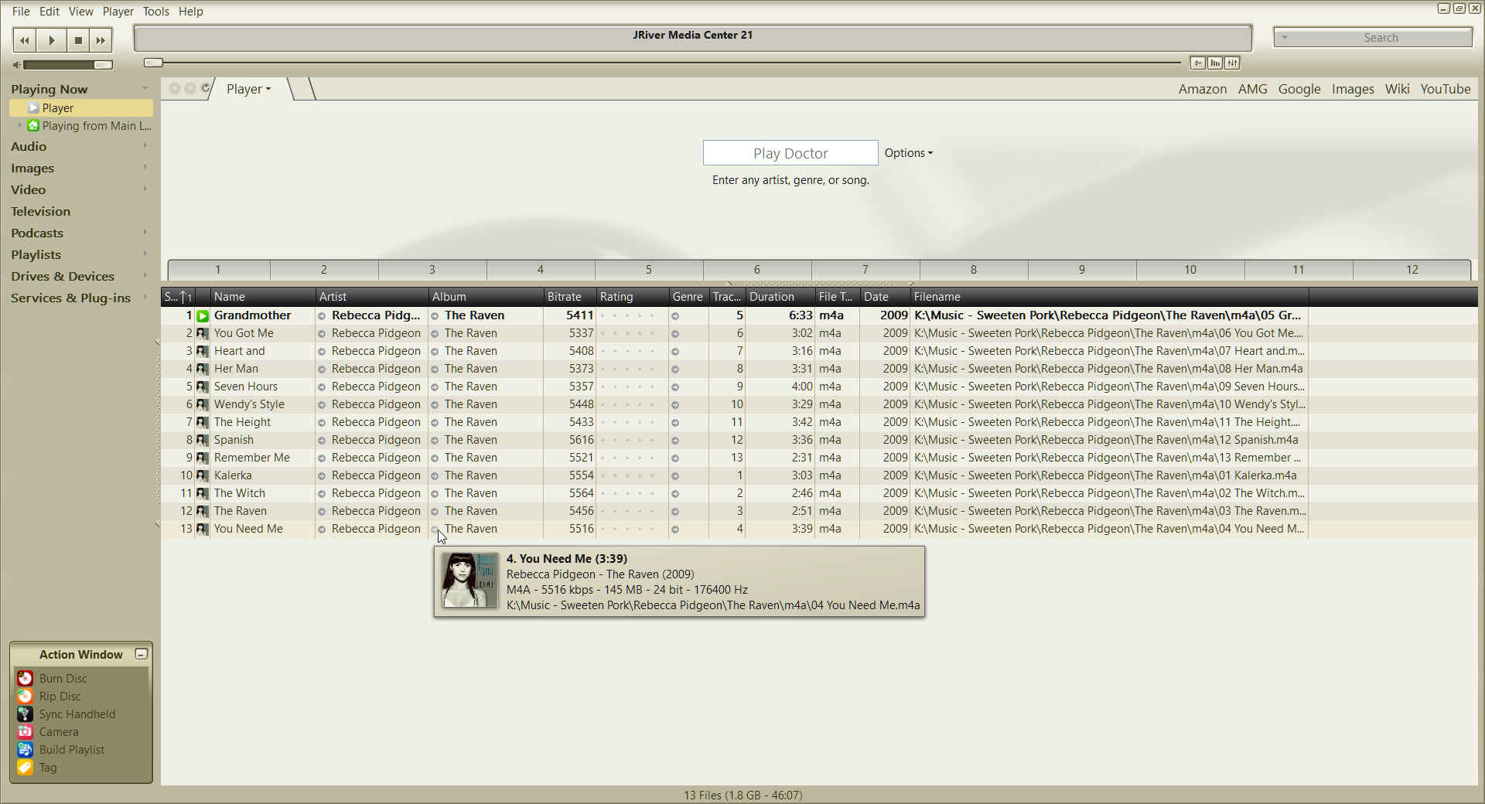This screenshot has width=1485, height=804.
Task: Click the Build Playlist icon in Action Window
Action: click(x=26, y=749)
